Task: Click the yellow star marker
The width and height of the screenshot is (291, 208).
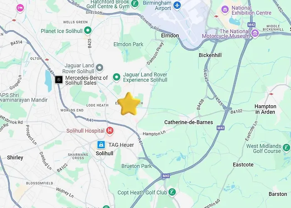Action: pos(129,104)
